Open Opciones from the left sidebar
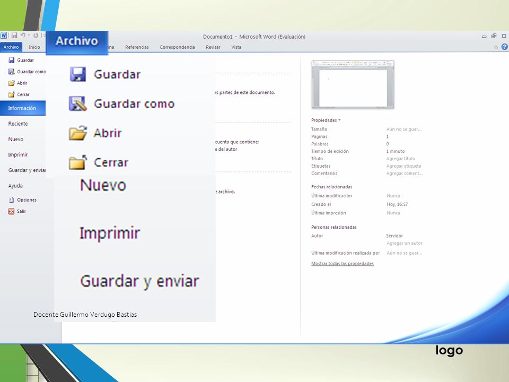 pyautogui.click(x=22, y=200)
